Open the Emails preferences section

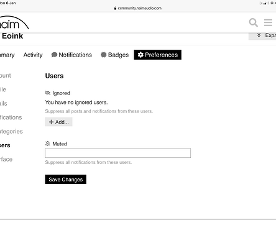(x=4, y=103)
